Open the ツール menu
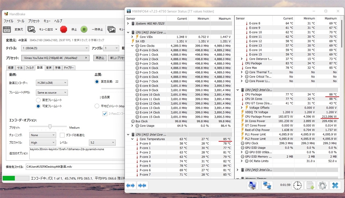The image size is (345, 198). click(21, 21)
